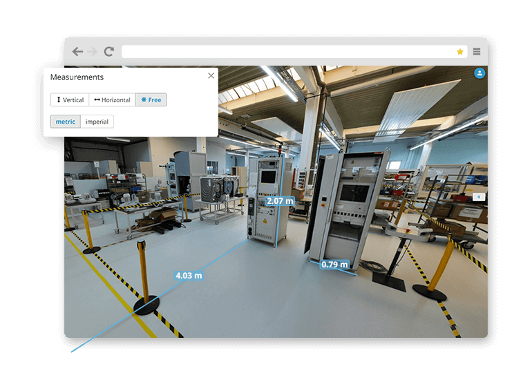This screenshot has height=380, width=532.
Task: Reload the page with refresh icon
Action: [x=109, y=52]
